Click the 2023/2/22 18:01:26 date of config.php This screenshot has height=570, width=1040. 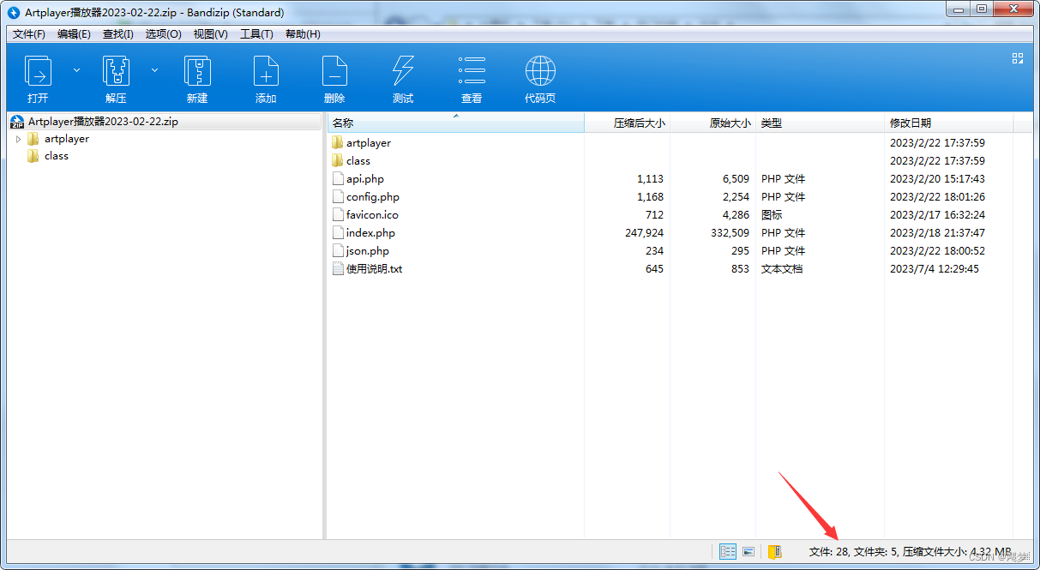(x=937, y=197)
